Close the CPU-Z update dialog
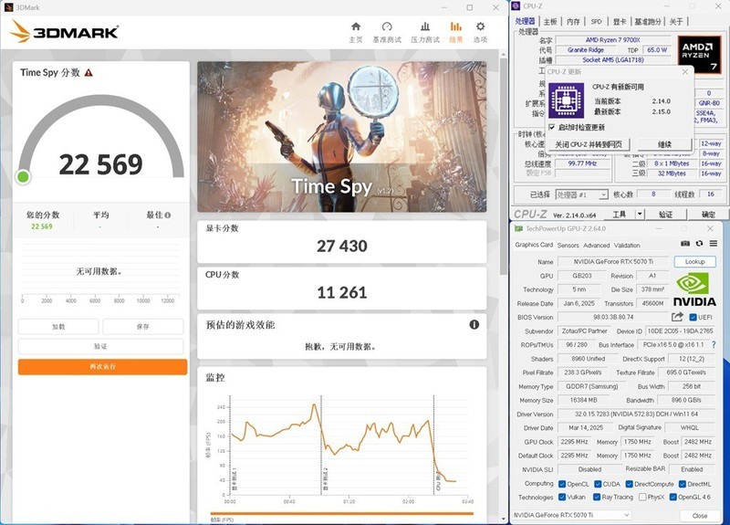 pyautogui.click(x=685, y=72)
